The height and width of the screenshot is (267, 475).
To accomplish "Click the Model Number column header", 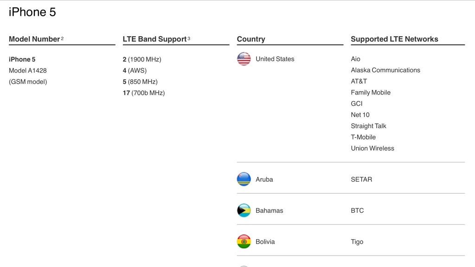I will [x=34, y=39].
